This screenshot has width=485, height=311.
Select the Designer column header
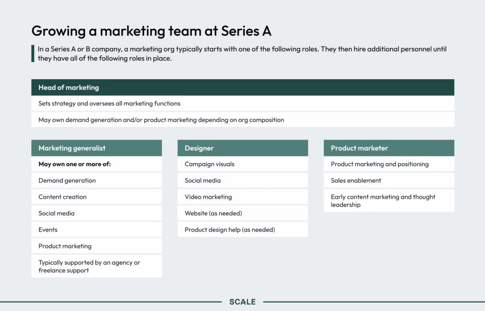[x=242, y=148]
